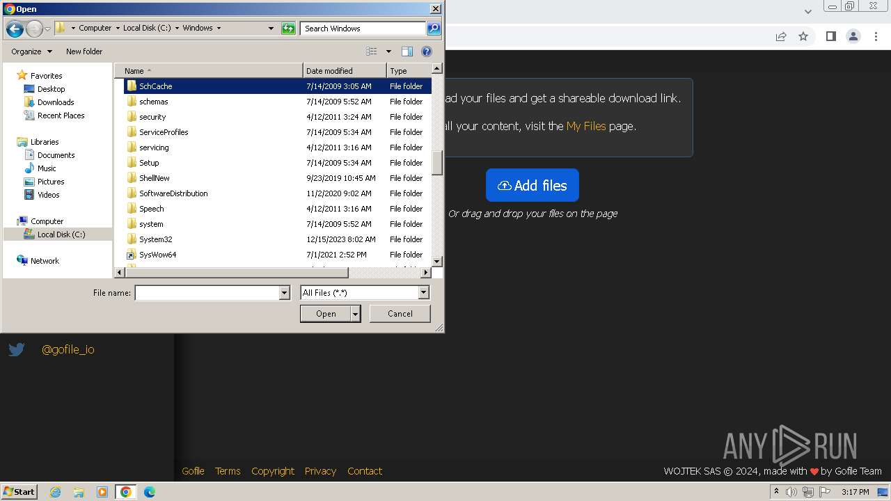Viewport: 891px width, 501px height.
Task: Click the file list vertical scrollbar thumb
Action: pyautogui.click(x=437, y=164)
